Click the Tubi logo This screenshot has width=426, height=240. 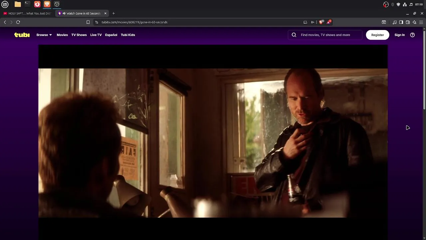[22, 35]
